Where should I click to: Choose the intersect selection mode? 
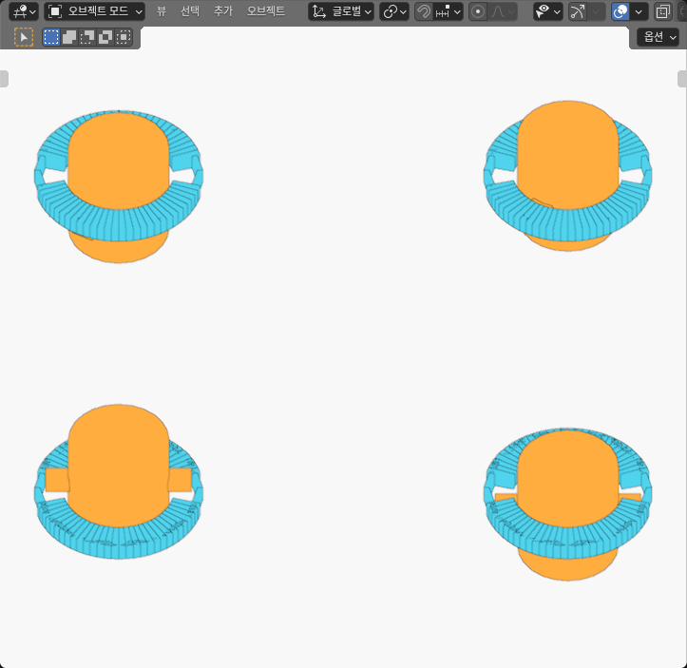[x=124, y=37]
